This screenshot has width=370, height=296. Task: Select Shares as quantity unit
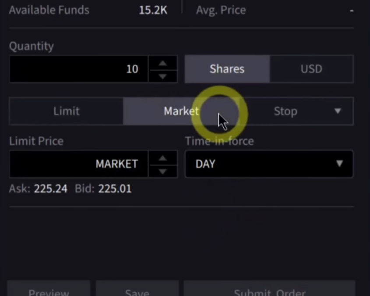(227, 69)
